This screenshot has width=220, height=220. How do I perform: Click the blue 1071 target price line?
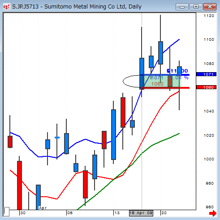(x=165, y=75)
